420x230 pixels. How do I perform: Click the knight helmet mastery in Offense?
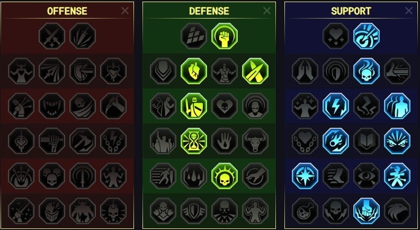pos(52,211)
